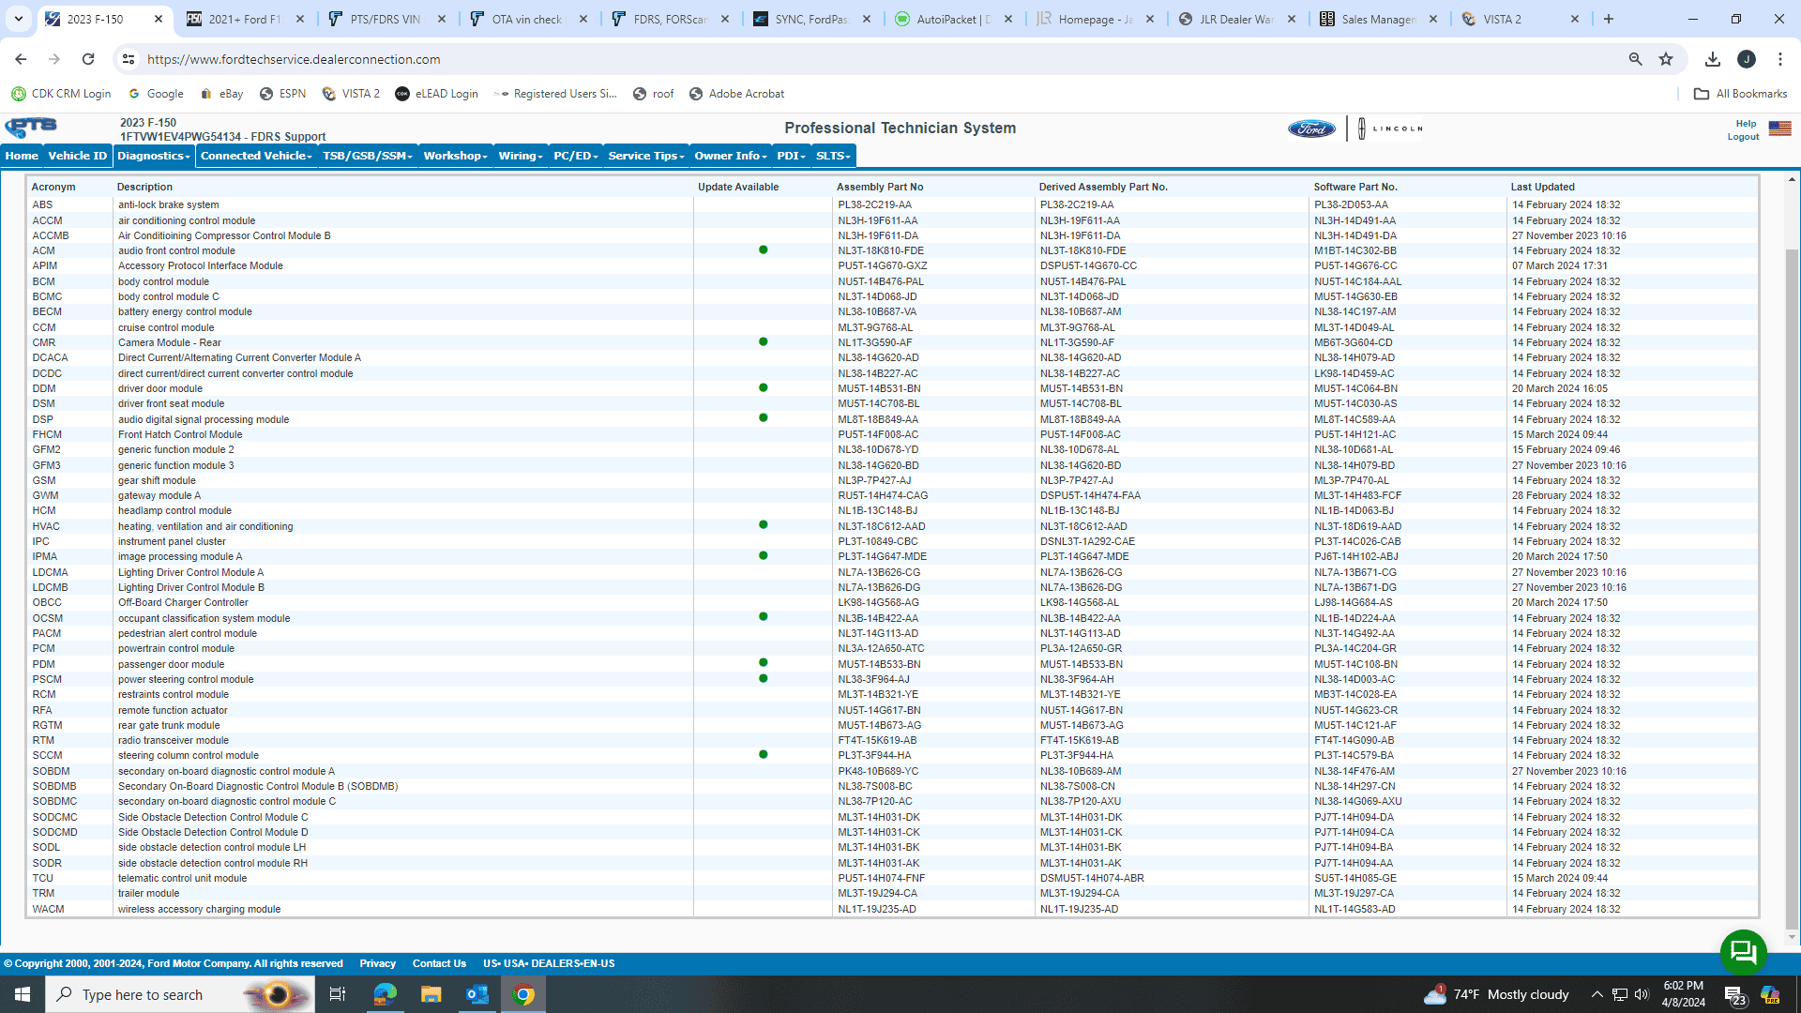
Task: Open Outlook from the taskbar
Action: coord(477,994)
